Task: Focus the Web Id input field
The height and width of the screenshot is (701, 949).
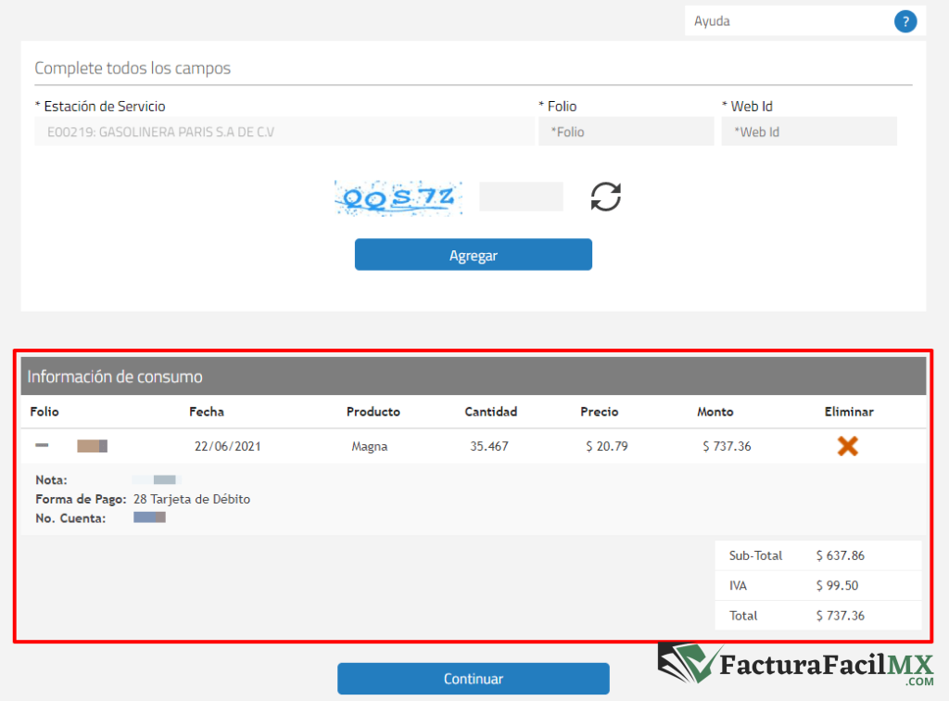Action: tap(808, 132)
